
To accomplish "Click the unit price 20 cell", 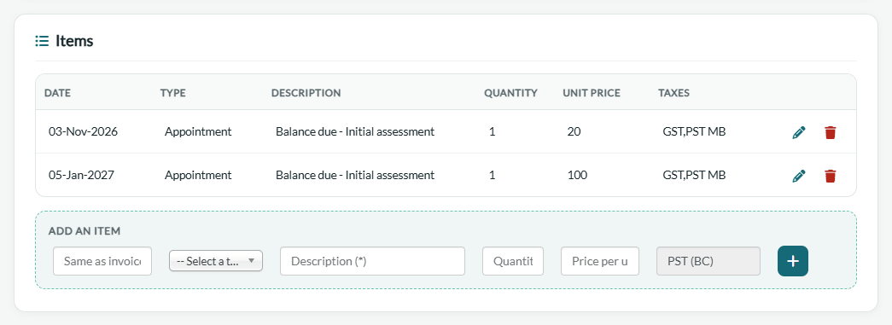I will (574, 132).
